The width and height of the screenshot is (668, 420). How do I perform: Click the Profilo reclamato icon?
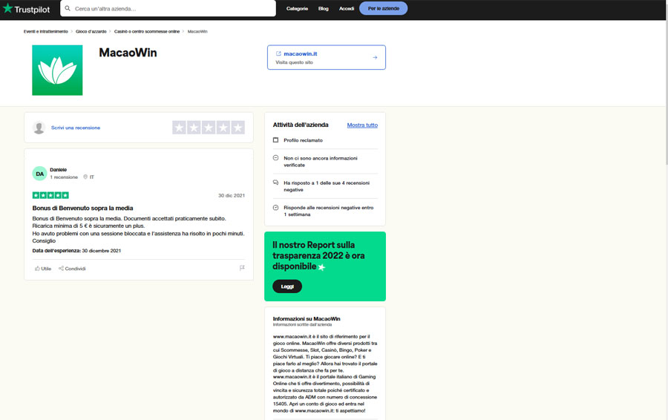[x=275, y=140]
